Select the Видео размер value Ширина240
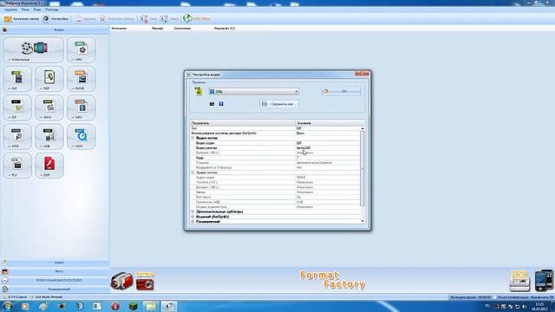Screen dimensions: 555x312 point(304,148)
